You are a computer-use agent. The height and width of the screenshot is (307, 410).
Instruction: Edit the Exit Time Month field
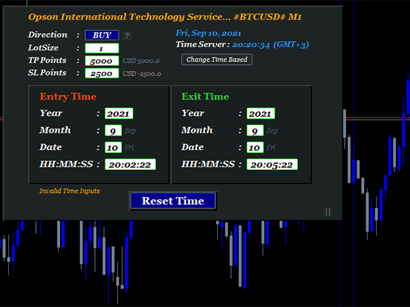click(255, 130)
